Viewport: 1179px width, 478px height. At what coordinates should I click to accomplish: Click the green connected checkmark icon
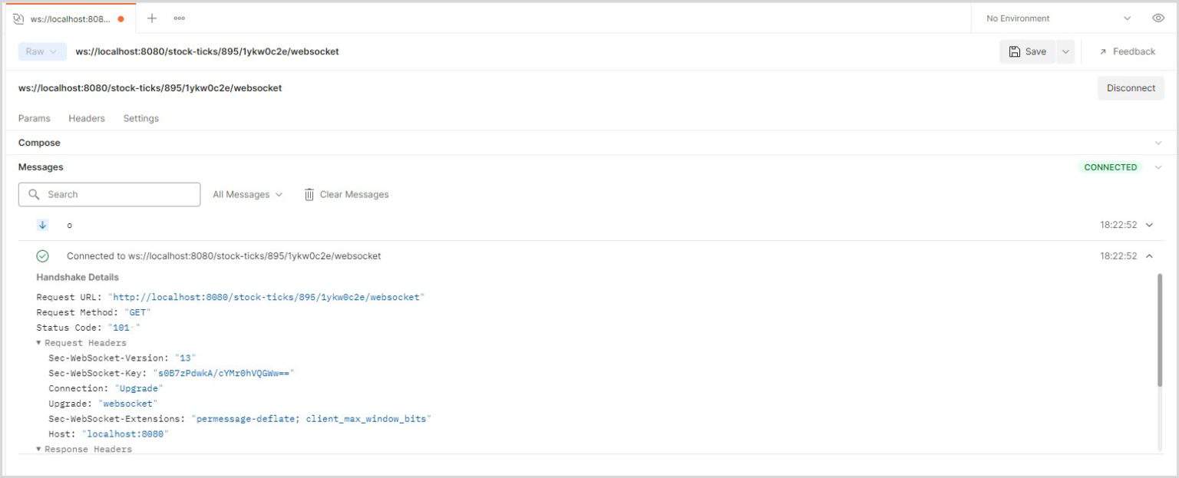(43, 256)
